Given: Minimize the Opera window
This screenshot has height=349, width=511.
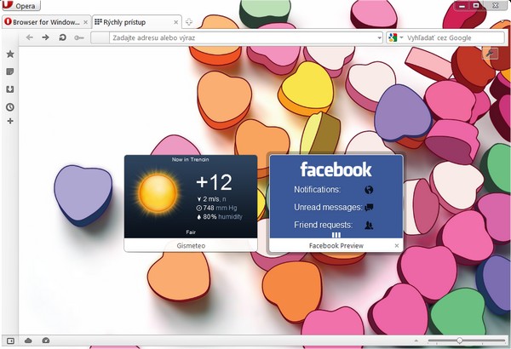Looking at the screenshot, I should click(x=462, y=6).
